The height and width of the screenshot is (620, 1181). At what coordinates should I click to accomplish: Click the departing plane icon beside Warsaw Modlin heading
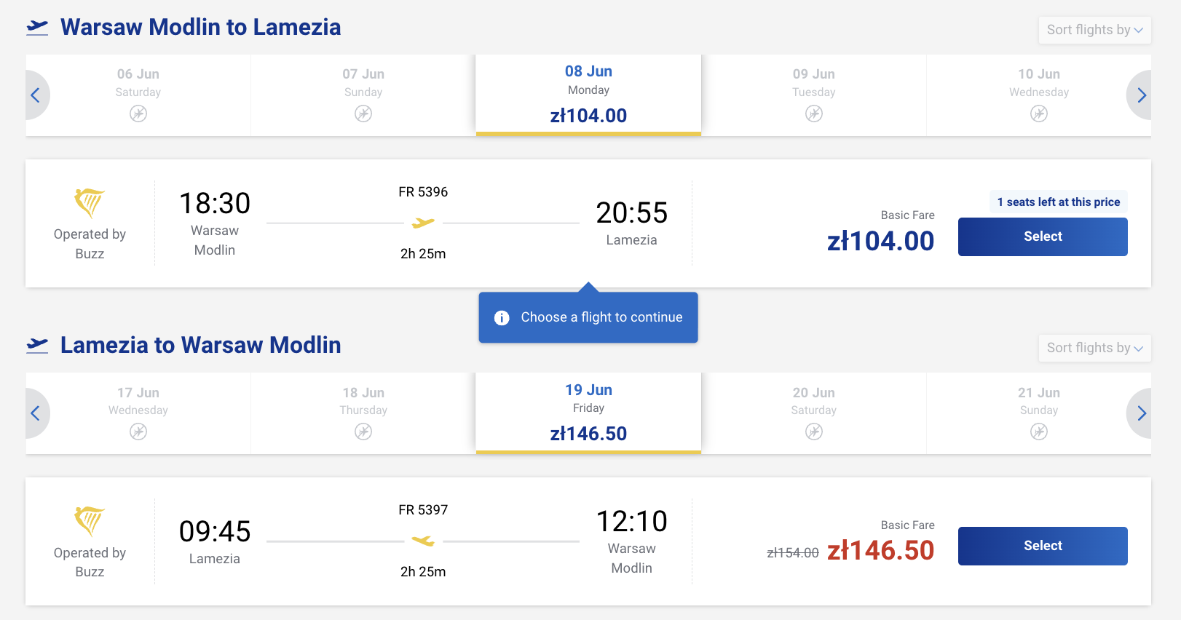tap(37, 28)
